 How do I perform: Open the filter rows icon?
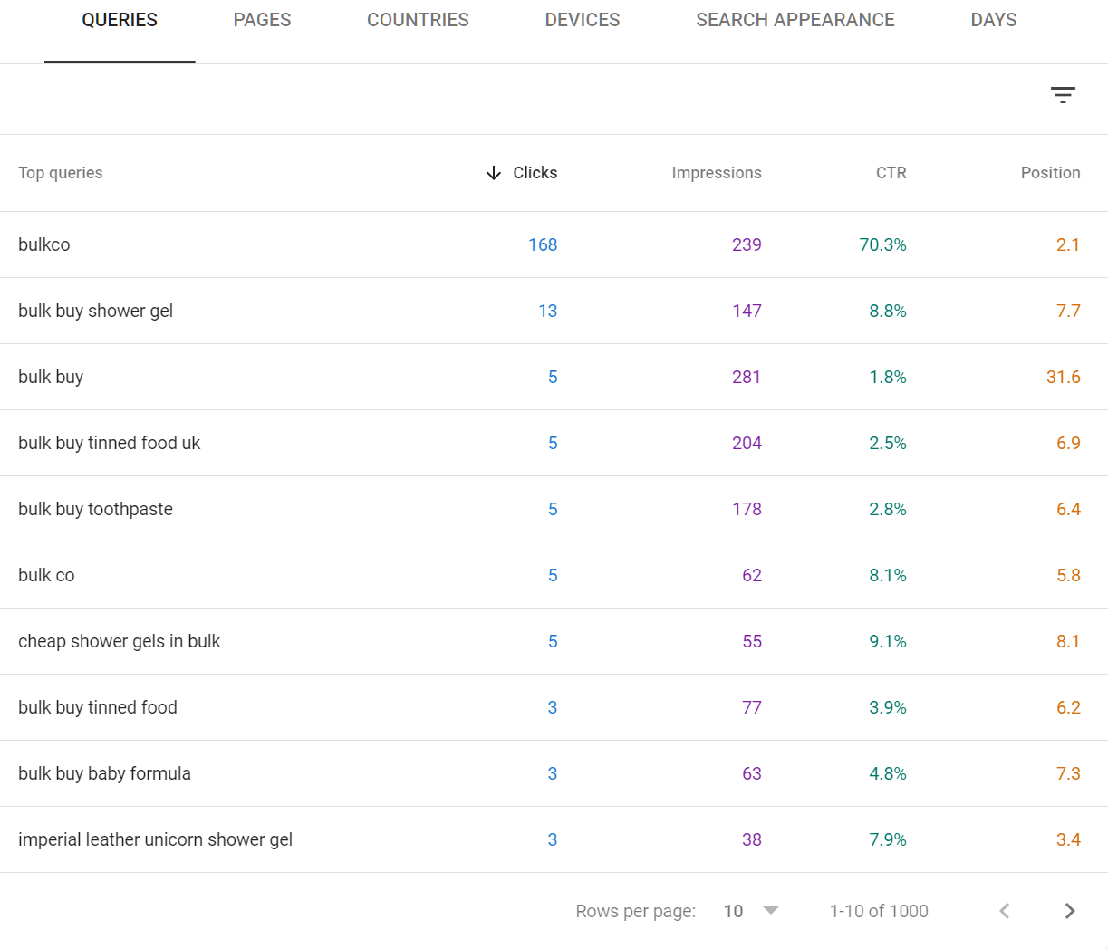[x=1063, y=95]
